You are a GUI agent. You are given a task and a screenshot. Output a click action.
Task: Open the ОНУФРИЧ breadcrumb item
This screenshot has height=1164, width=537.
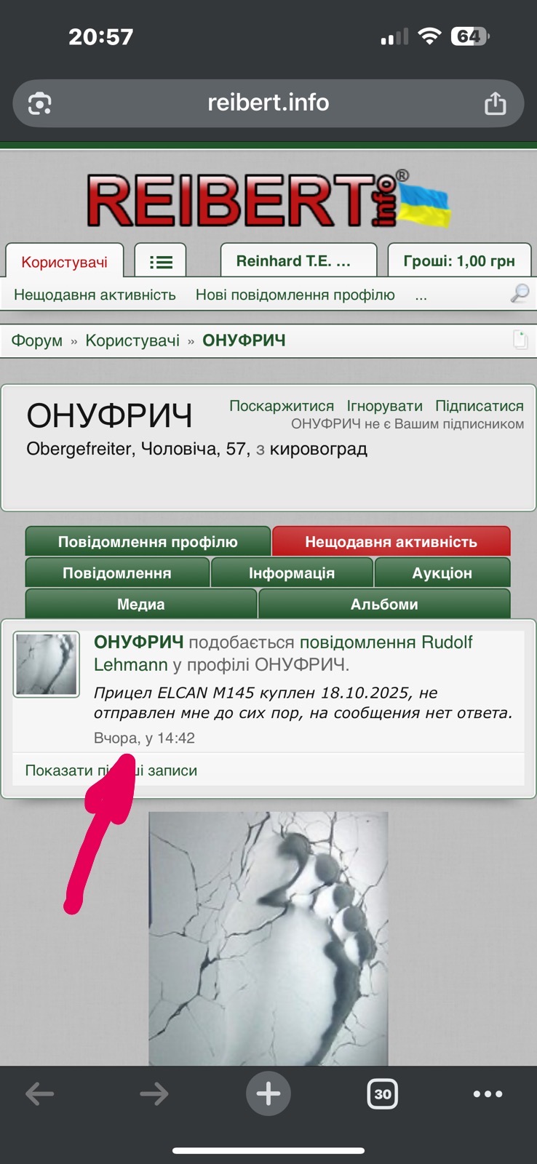click(x=244, y=340)
